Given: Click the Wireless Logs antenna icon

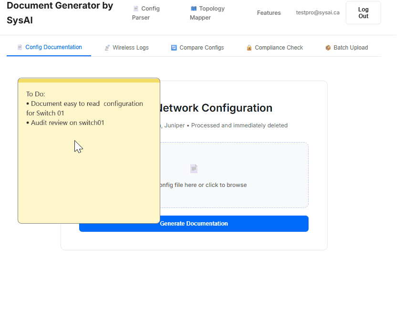Looking at the screenshot, I should (x=107, y=48).
